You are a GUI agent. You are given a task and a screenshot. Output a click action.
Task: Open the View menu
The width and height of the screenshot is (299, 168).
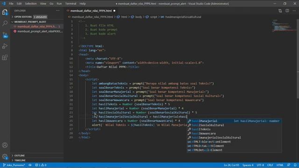coord(43,4)
